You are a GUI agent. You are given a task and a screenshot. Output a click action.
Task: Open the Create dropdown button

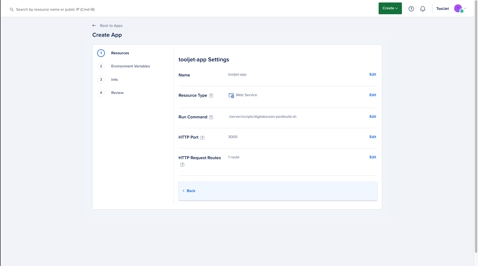click(390, 8)
